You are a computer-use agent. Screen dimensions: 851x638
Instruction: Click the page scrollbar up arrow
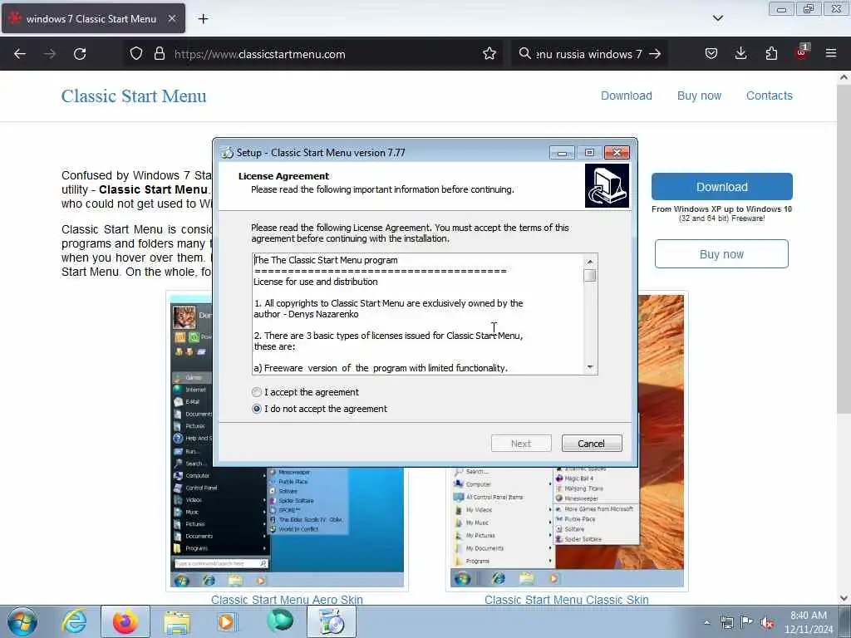pos(844,77)
